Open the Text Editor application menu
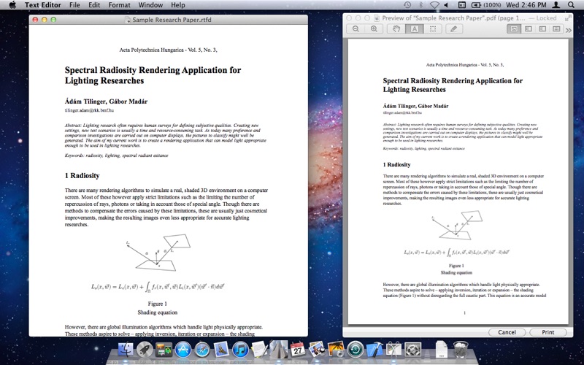This screenshot has height=365, width=584. click(x=43, y=5)
